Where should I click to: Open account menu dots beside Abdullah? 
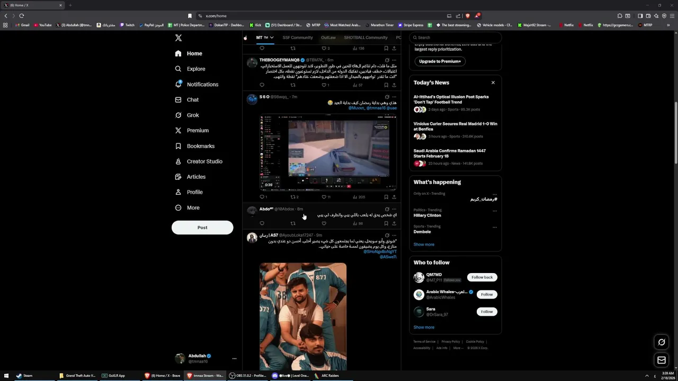pos(234,359)
